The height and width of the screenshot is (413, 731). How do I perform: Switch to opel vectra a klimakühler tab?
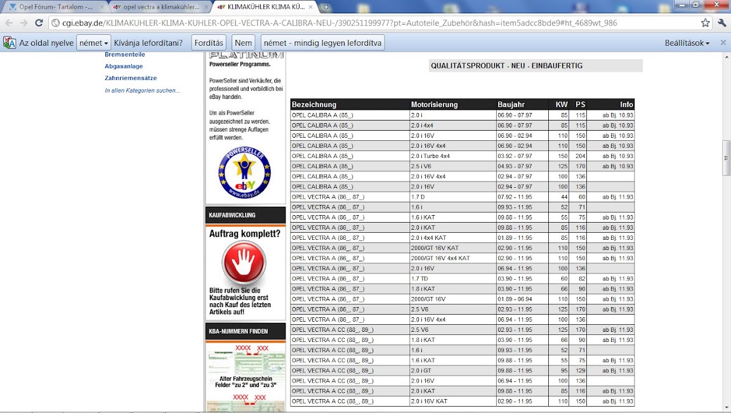point(161,7)
